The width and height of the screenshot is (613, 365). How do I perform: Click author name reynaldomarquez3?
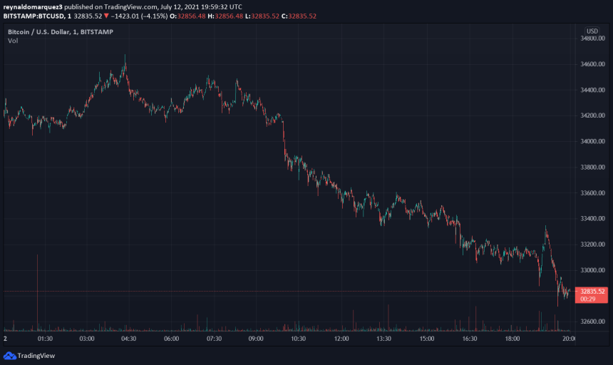click(x=33, y=7)
